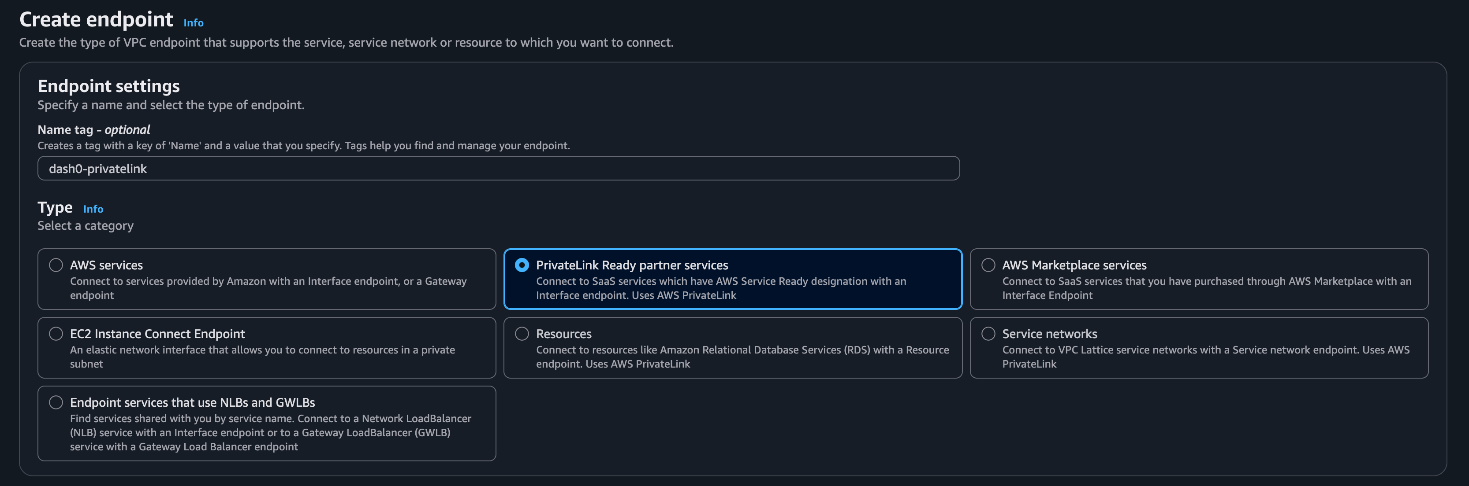Screen dimensions: 1469x486
Task: Select the AWS services radio button
Action: click(x=56, y=265)
